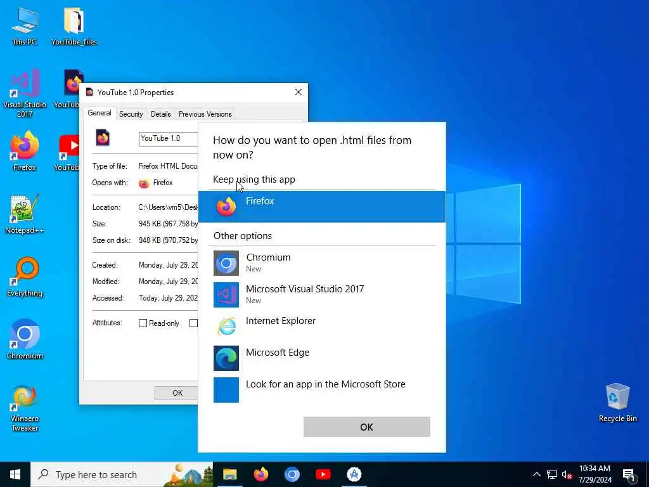This screenshot has height=487, width=649.
Task: Select the red YouTube shortcut on desktop
Action: (x=68, y=151)
